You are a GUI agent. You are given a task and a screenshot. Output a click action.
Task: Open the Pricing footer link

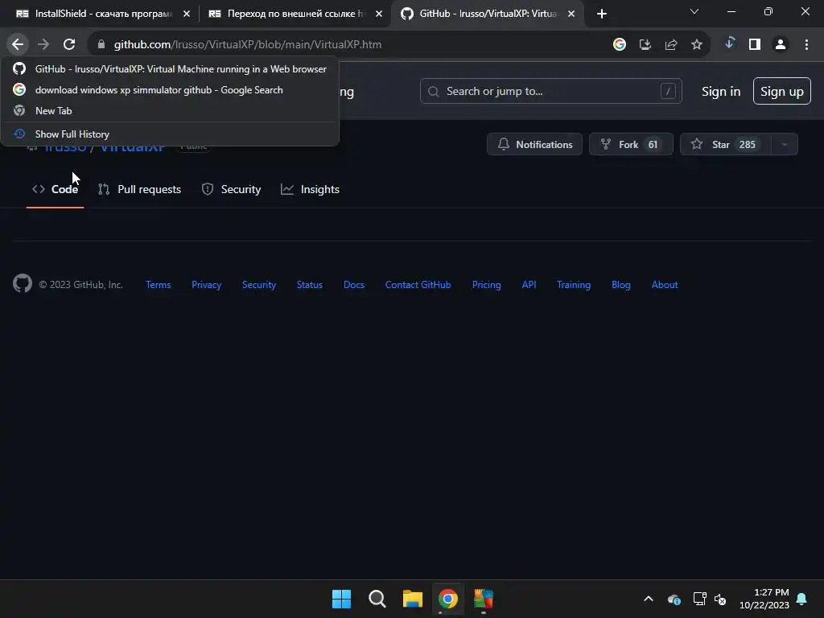487,285
